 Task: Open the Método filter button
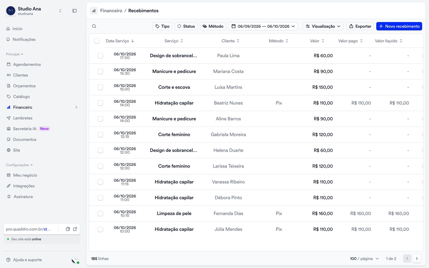(x=213, y=26)
